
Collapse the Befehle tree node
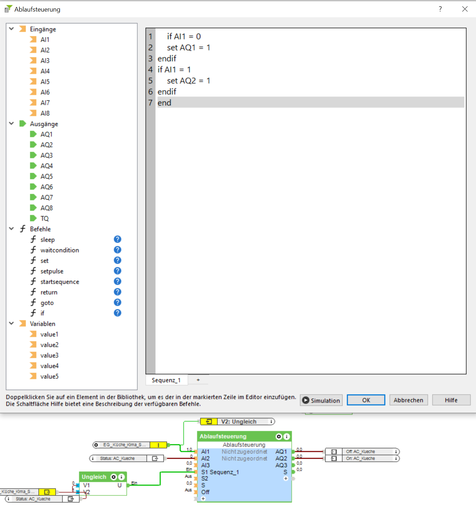[11, 229]
